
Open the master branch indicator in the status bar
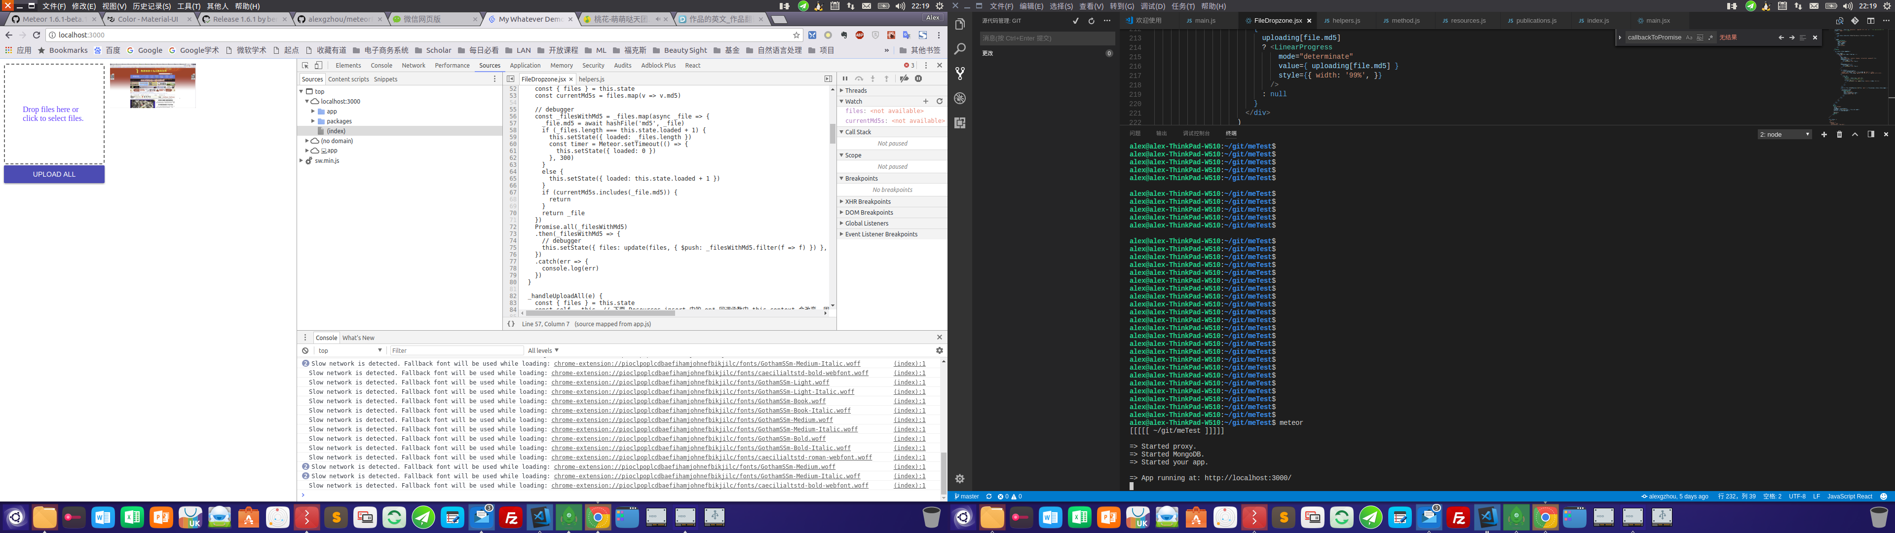(967, 496)
